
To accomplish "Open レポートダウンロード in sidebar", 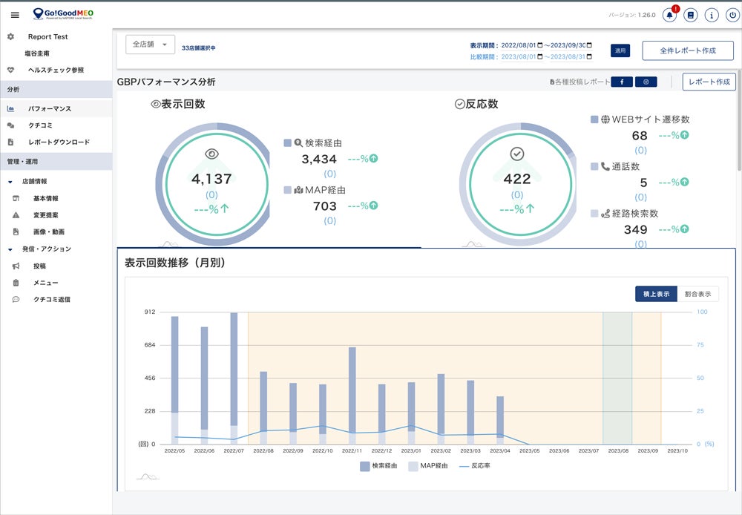I will coord(59,142).
